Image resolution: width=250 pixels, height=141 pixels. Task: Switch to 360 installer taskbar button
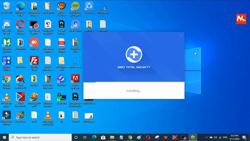tap(193, 137)
